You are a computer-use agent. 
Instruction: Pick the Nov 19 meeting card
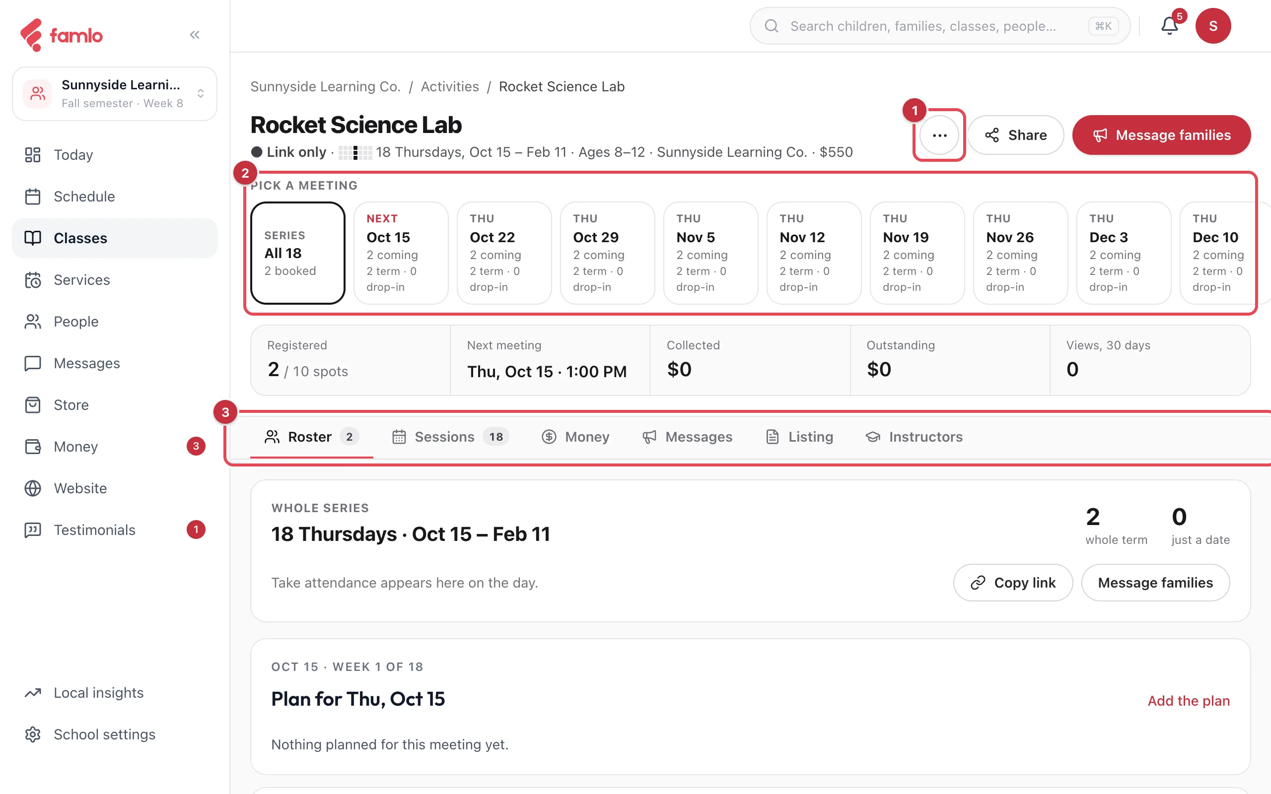(918, 253)
